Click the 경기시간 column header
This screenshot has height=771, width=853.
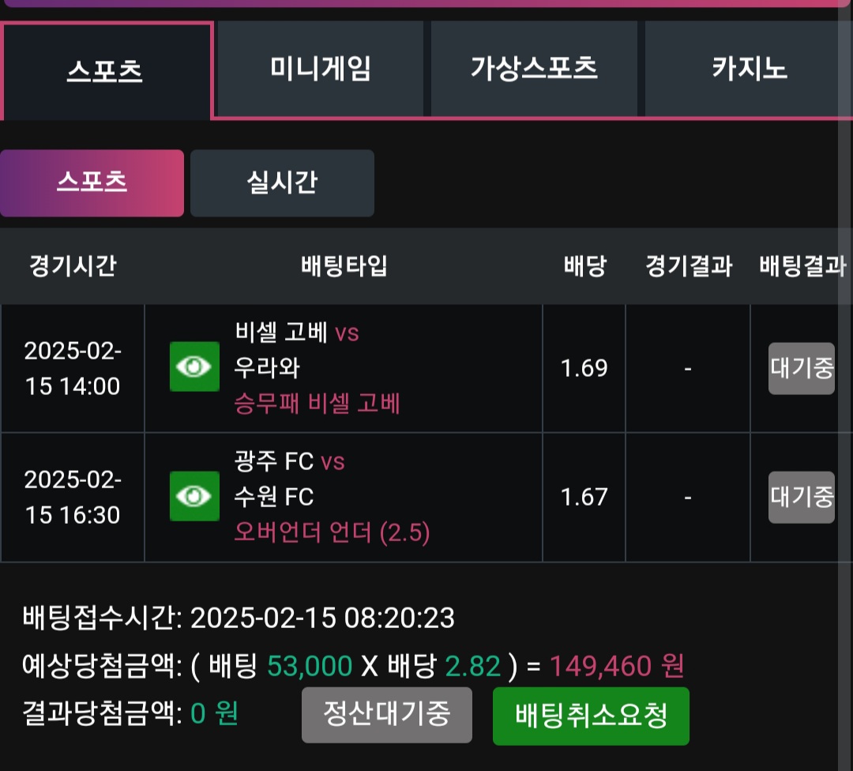pyautogui.click(x=72, y=266)
